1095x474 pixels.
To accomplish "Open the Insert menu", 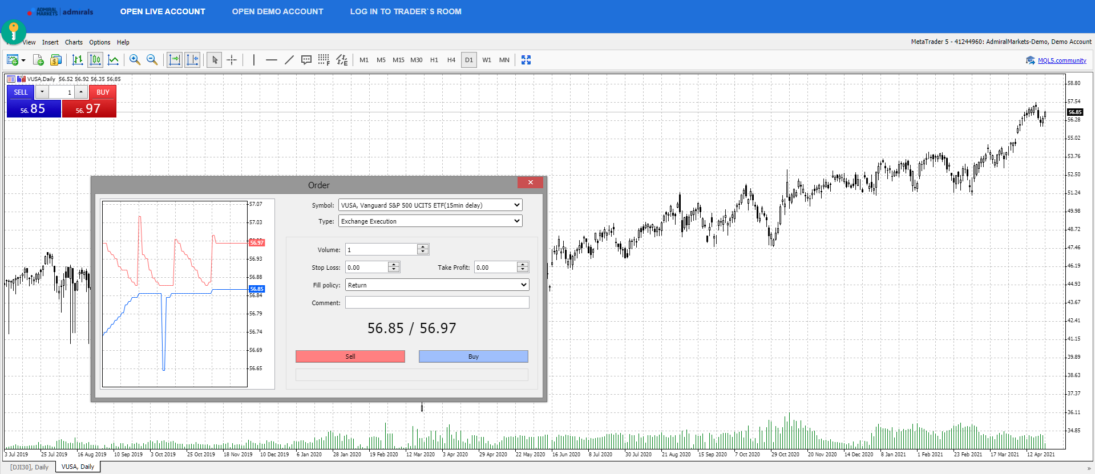I will click(x=50, y=42).
